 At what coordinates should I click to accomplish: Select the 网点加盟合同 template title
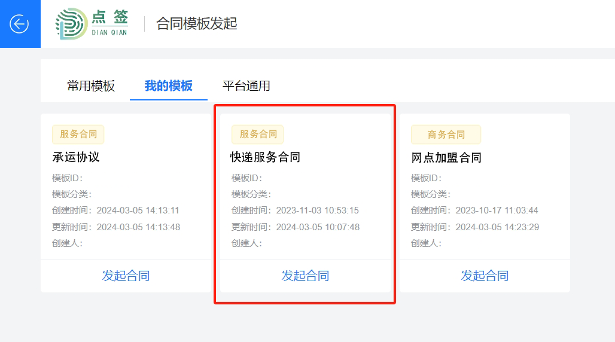click(x=446, y=158)
